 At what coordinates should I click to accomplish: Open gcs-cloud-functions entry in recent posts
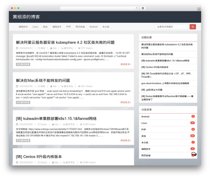[x=165, y=83]
